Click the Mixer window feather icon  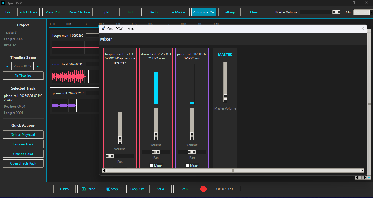[x=104, y=28]
